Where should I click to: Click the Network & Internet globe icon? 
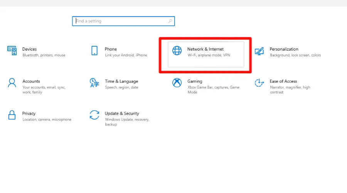pos(177,51)
